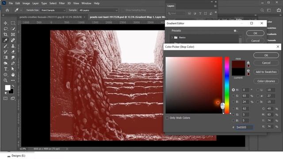Filter Layers panel by adjustment layers
This screenshot has width=283, height=159.
(x=195, y=13)
